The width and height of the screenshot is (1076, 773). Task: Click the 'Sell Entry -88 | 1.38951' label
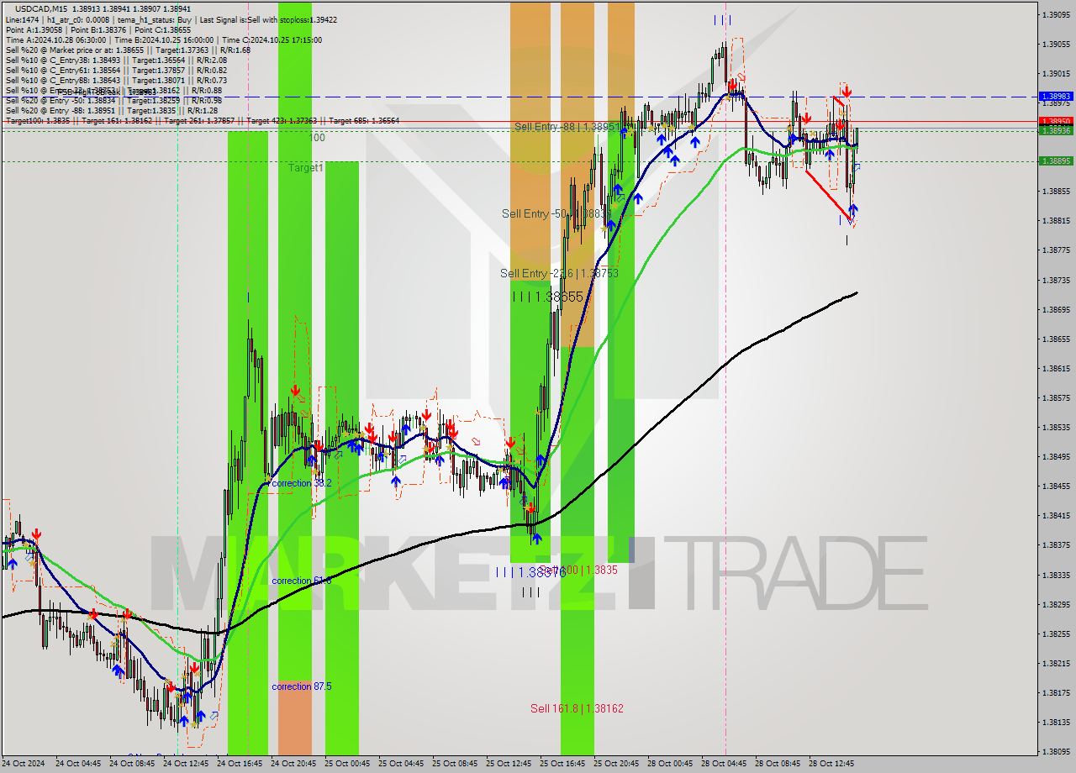pyautogui.click(x=567, y=127)
